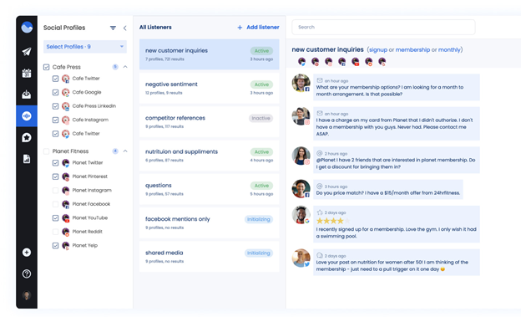Viewport: 521px width, 317px height.
Task: Collapse the Social Profiles panel arrow
Action: click(x=125, y=28)
